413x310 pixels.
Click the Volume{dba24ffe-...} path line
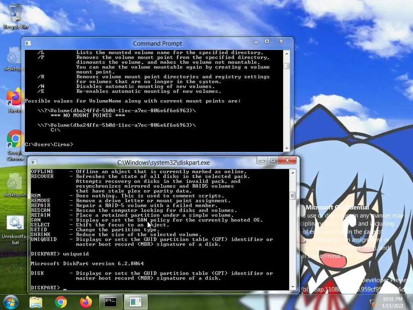point(117,125)
